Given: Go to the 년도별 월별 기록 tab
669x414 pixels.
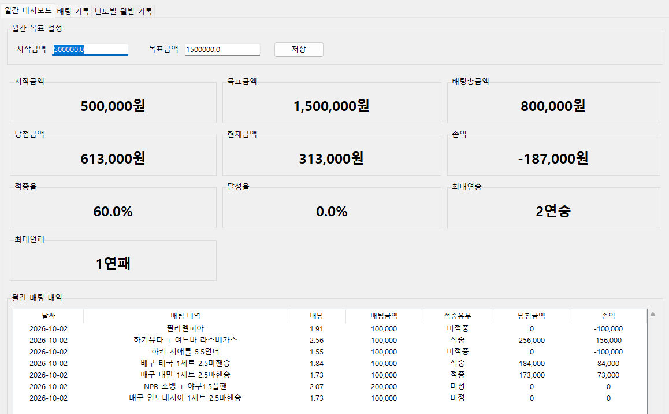Looking at the screenshot, I should point(123,11).
